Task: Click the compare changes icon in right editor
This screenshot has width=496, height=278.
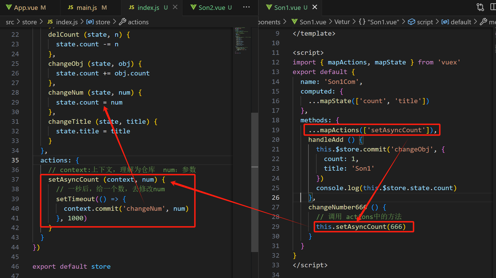Action: pyautogui.click(x=480, y=7)
